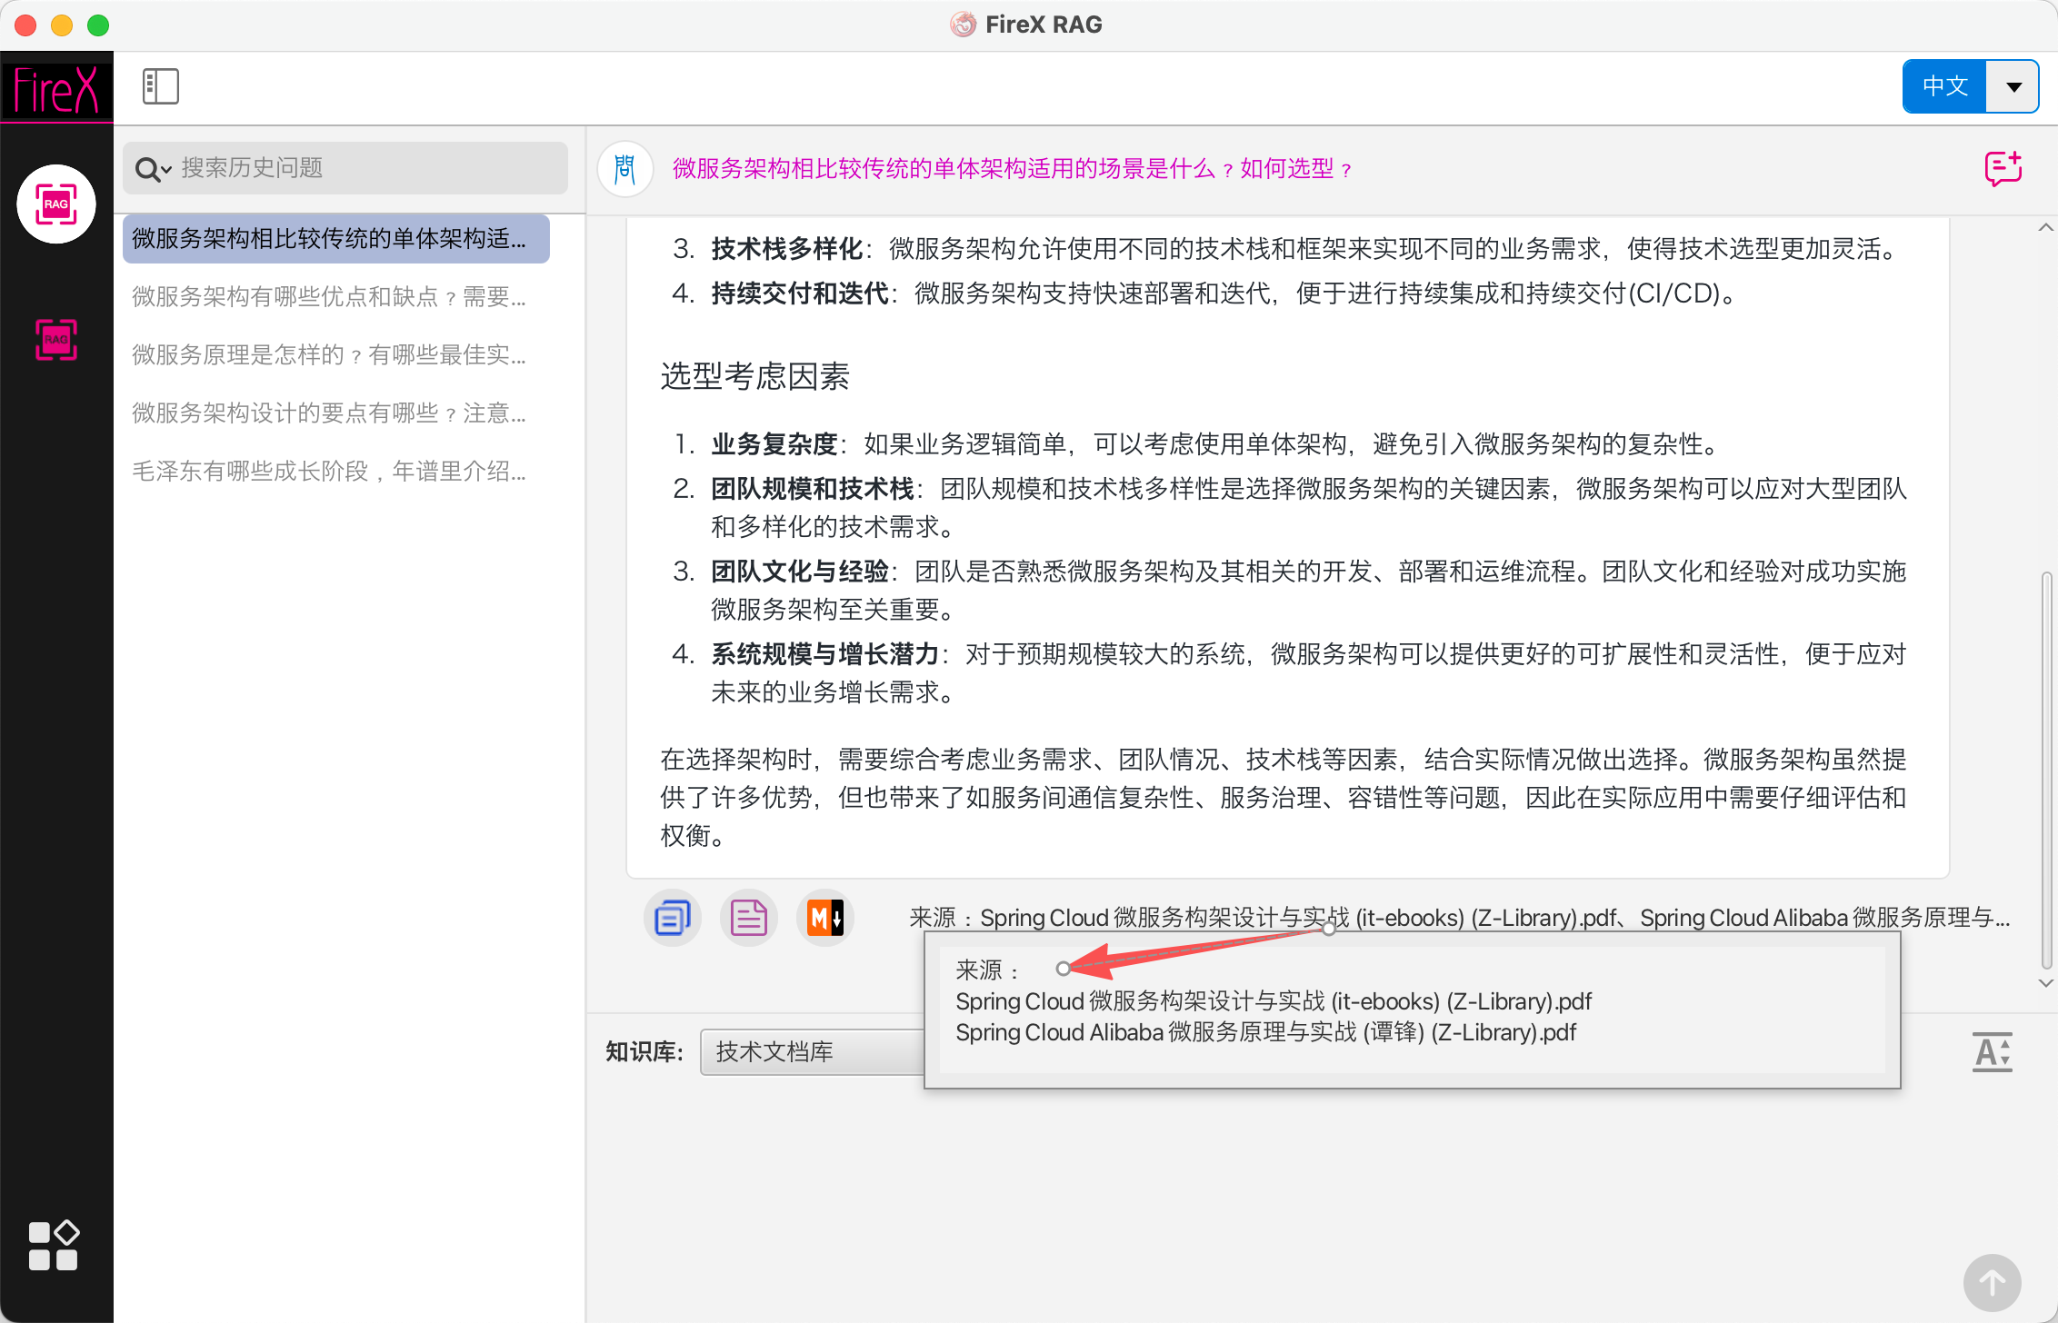Open the apps grid icon at bottom left
The height and width of the screenshot is (1323, 2058).
(x=54, y=1245)
